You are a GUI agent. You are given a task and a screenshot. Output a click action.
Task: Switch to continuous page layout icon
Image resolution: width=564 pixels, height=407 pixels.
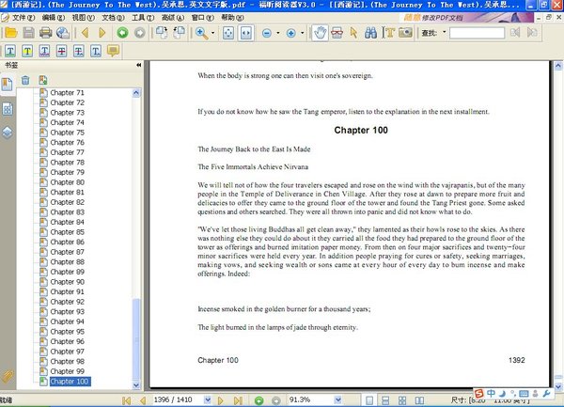(x=385, y=400)
